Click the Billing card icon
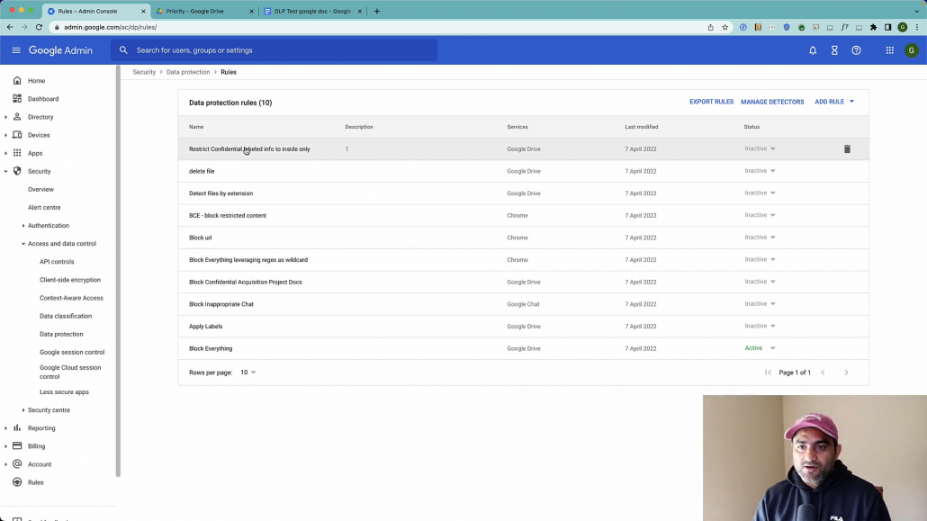 click(x=17, y=446)
